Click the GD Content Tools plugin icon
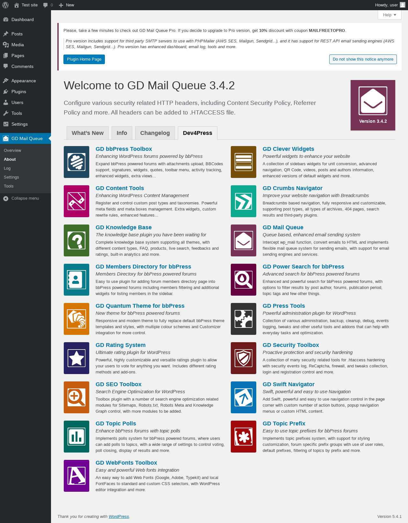Image resolution: width=408 pixels, height=523 pixels. (x=76, y=201)
